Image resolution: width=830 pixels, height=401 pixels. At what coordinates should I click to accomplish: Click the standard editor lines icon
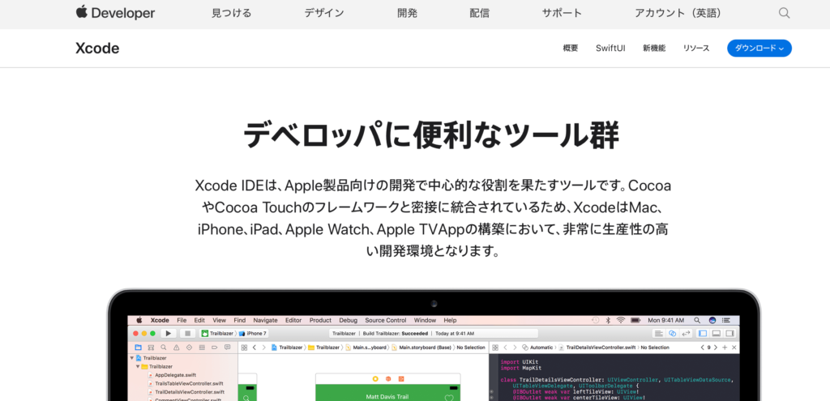click(658, 333)
